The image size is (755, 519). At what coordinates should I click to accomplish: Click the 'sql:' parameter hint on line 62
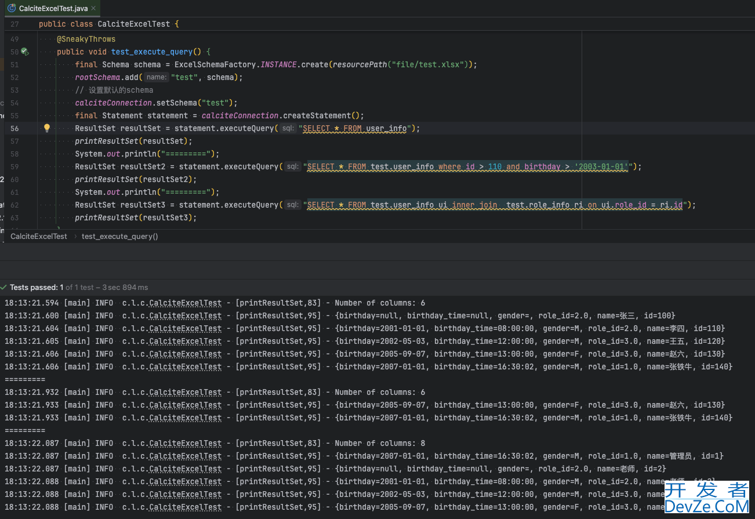click(x=293, y=205)
